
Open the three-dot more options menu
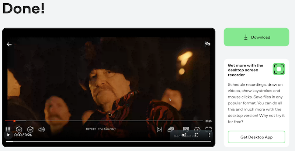click(x=209, y=135)
